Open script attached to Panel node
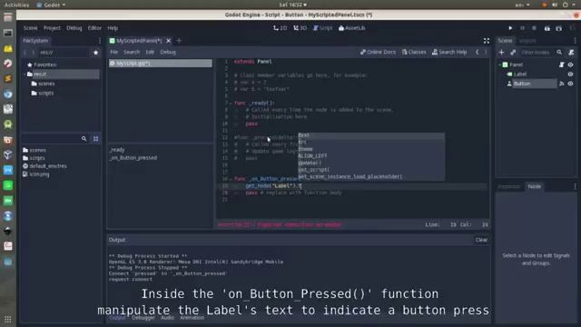Screen dimensions: 581x327 (562, 64)
